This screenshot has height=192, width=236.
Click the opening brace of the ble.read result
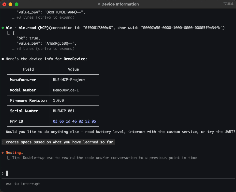(x=13, y=33)
